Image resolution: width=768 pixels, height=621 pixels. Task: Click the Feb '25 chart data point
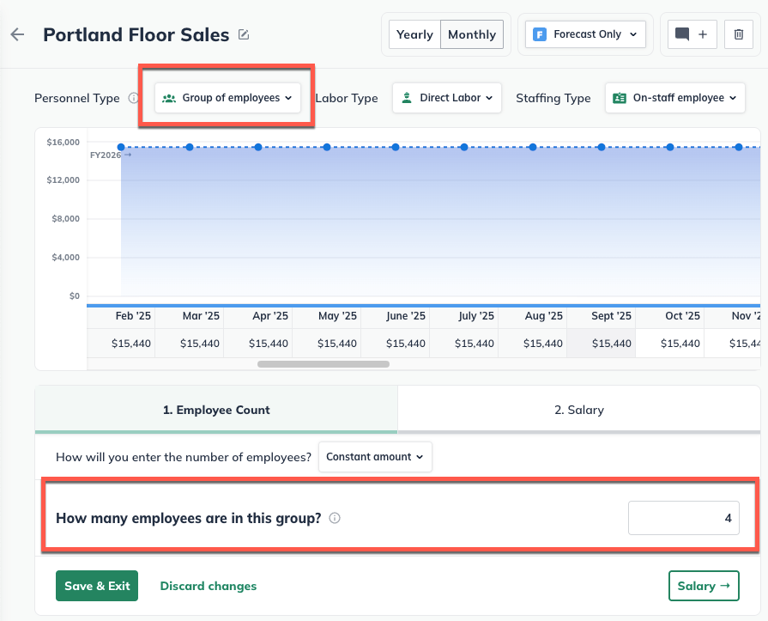point(121,147)
